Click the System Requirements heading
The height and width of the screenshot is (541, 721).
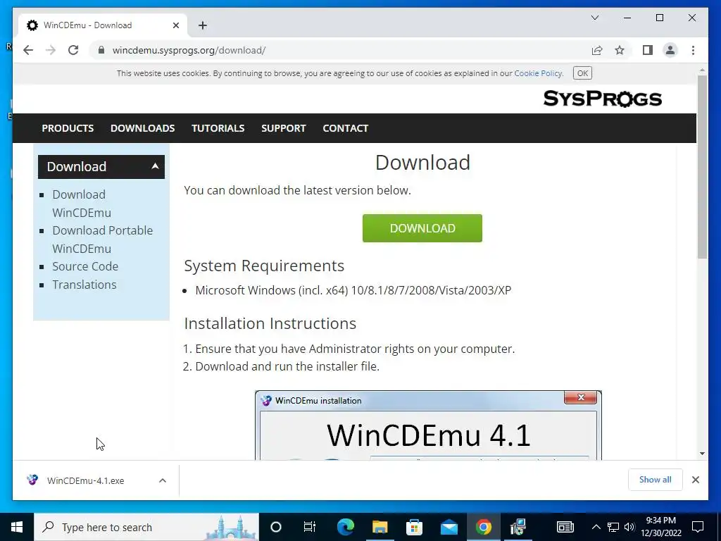click(x=264, y=266)
